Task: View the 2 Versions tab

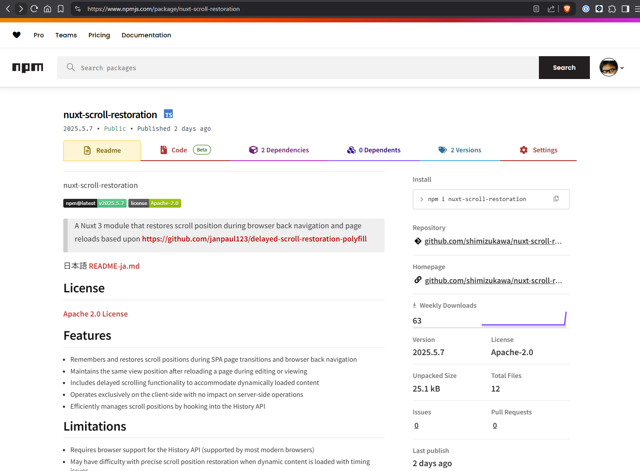Action: (460, 150)
